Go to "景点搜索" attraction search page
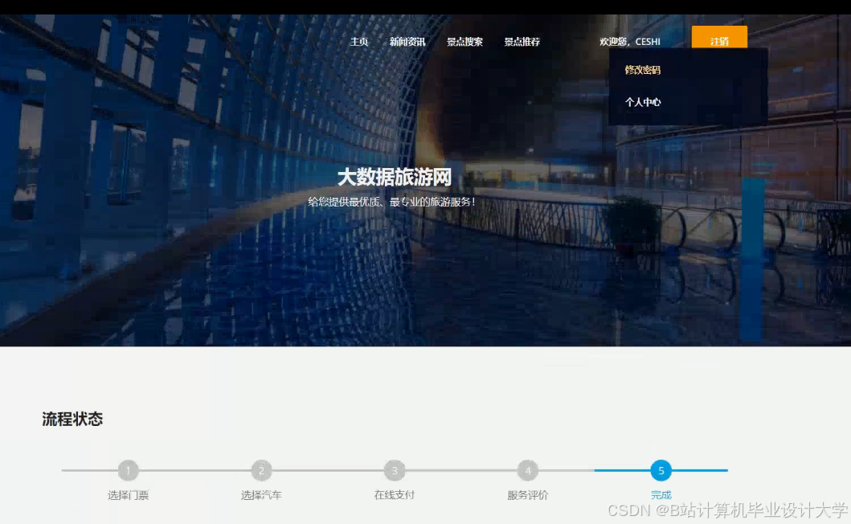The height and width of the screenshot is (524, 851). 466,41
